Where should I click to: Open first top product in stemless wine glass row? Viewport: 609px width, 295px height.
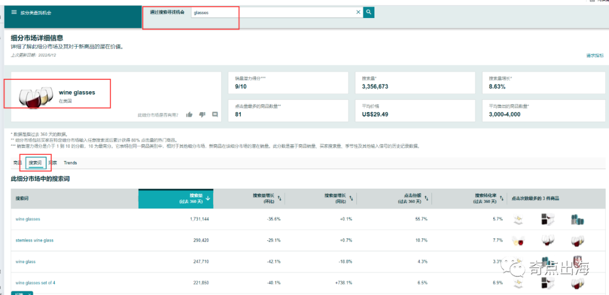click(x=518, y=241)
